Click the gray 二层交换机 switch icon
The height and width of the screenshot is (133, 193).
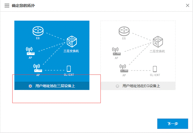[157, 42]
